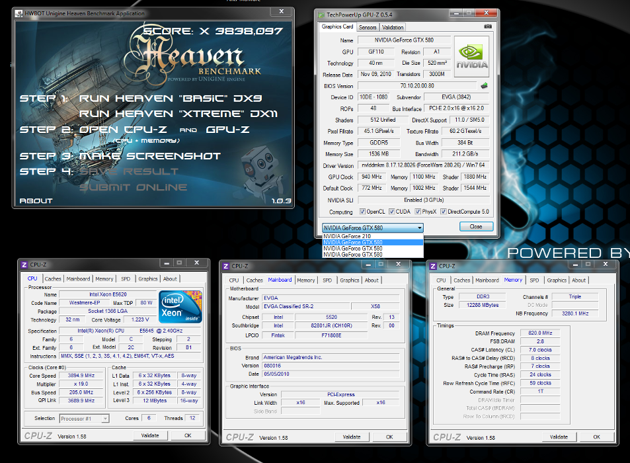Click the GPU Clock value 940 MHz
This screenshot has height=463, width=630.
tap(372, 177)
